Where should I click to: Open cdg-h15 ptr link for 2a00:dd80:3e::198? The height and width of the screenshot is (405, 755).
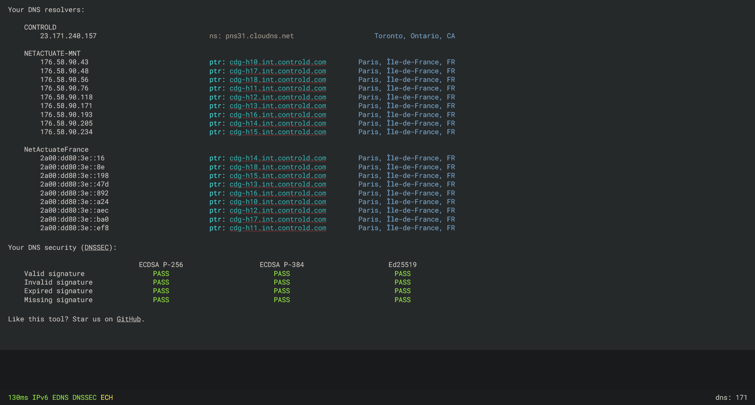pyautogui.click(x=278, y=175)
